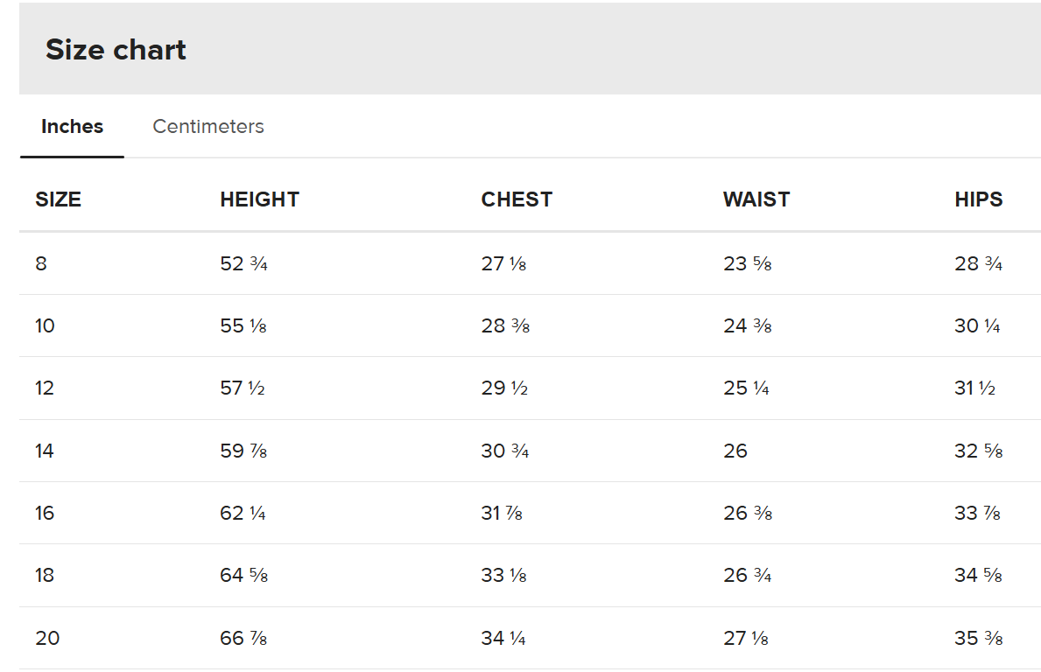Switch to the Centimeters tab

[208, 127]
